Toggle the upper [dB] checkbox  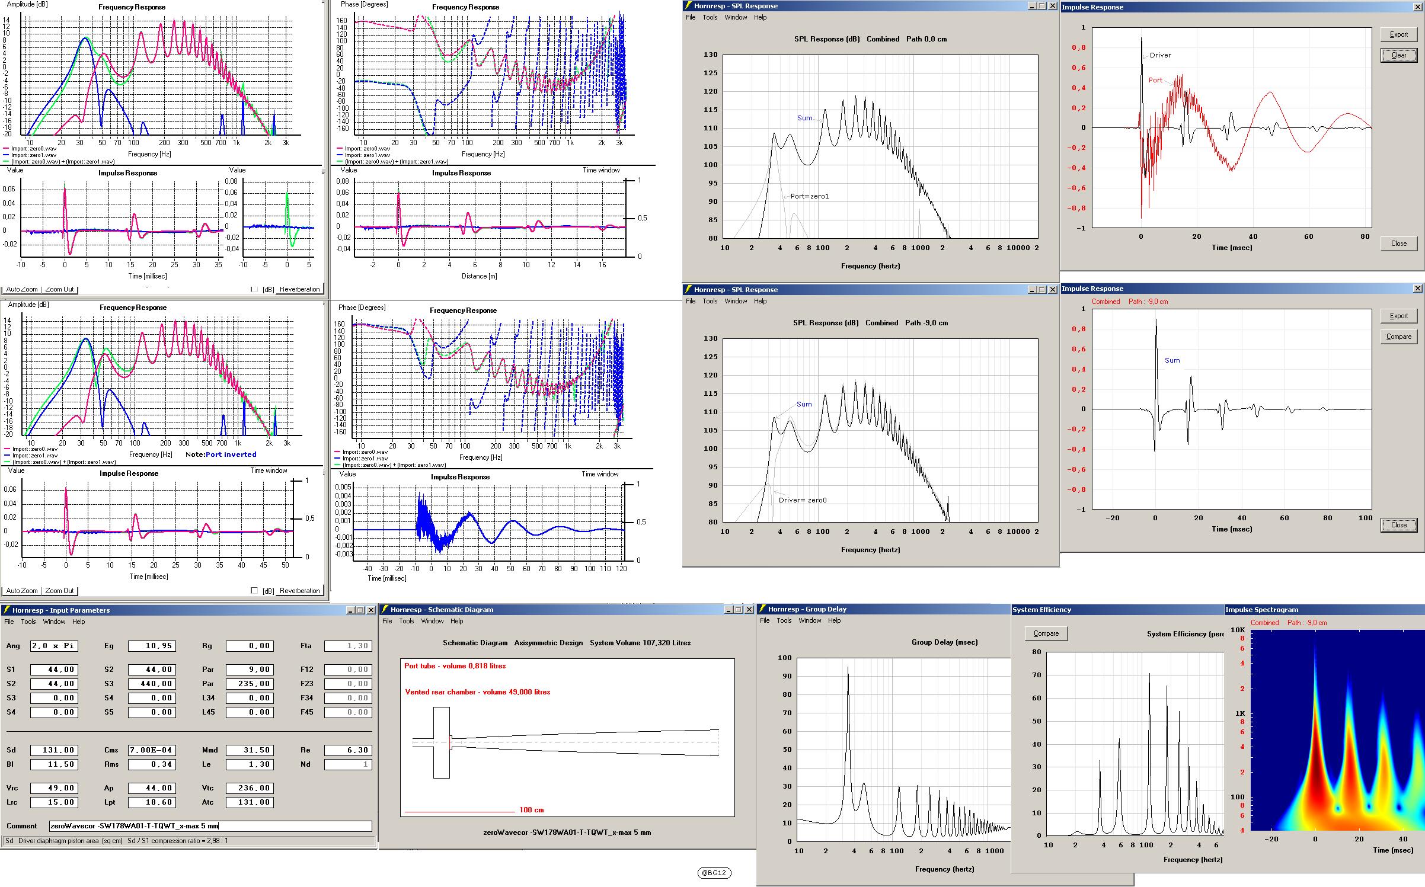coord(254,289)
